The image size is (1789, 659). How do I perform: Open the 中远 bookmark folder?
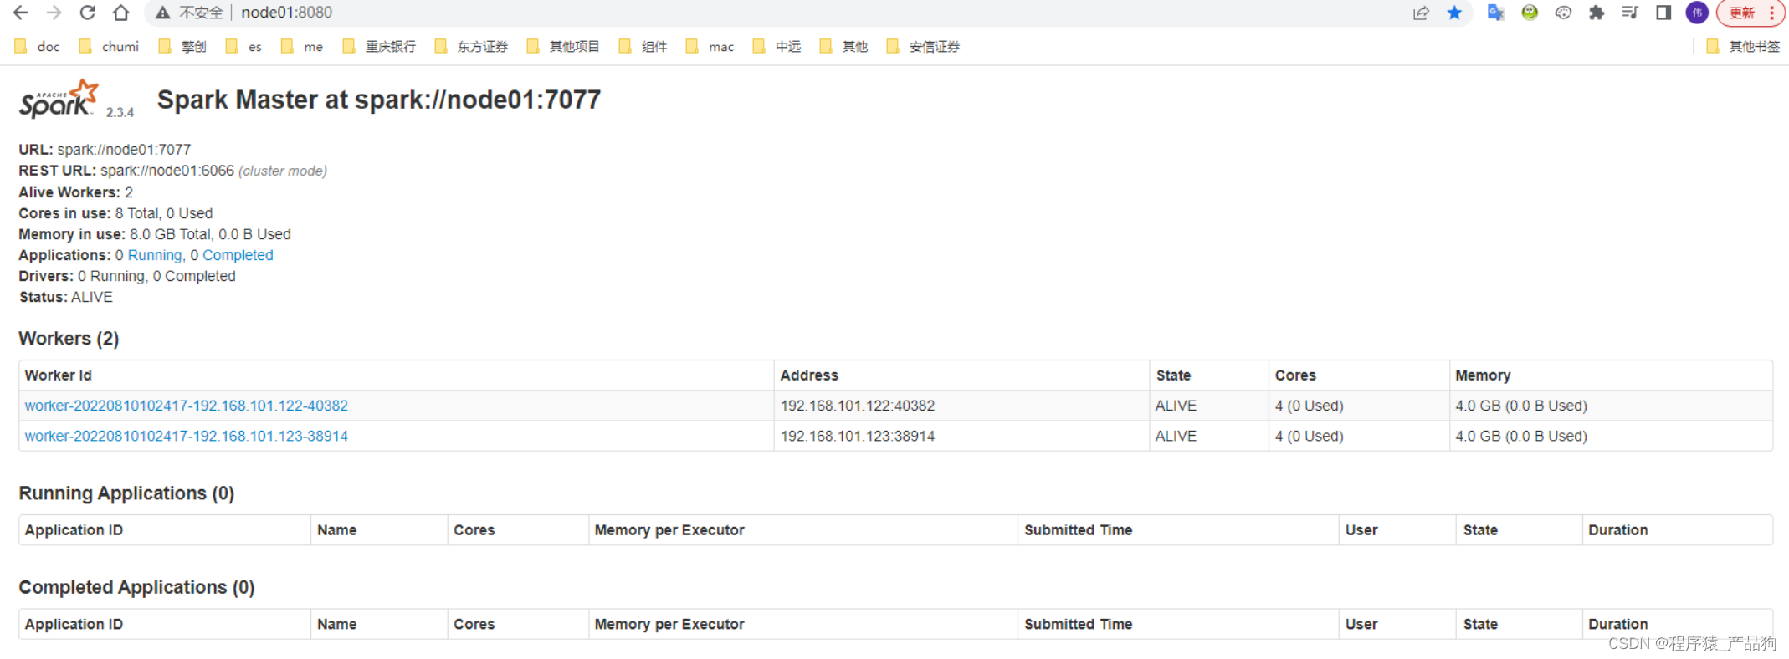(x=777, y=47)
